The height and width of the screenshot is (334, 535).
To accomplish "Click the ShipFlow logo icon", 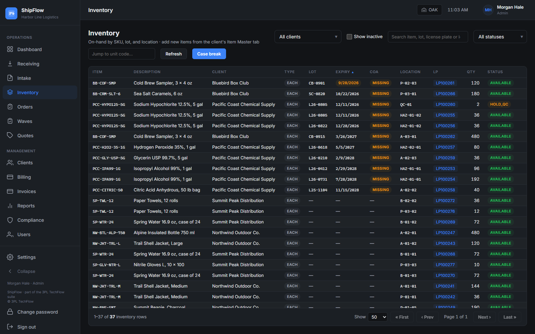I will [x=11, y=13].
